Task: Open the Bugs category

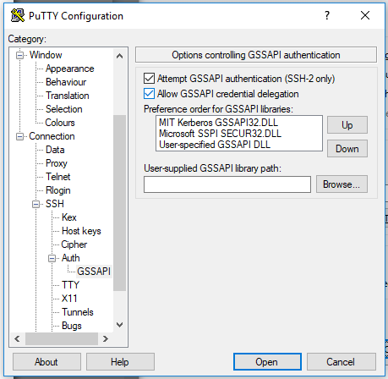Action: (72, 326)
